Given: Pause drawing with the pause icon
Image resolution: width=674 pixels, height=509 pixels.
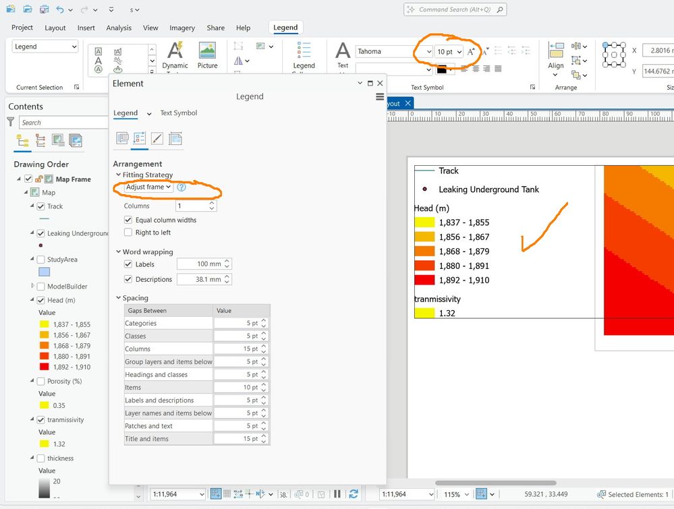Looking at the screenshot, I should pos(337,494).
